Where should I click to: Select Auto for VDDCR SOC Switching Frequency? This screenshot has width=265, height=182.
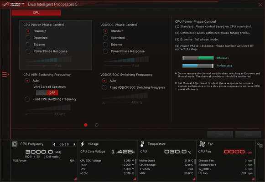104,81
